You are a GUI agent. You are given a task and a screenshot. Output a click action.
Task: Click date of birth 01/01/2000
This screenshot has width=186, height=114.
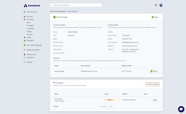point(126,35)
